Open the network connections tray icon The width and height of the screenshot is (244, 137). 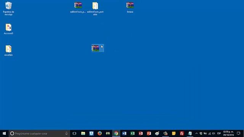pyautogui.click(x=210, y=134)
